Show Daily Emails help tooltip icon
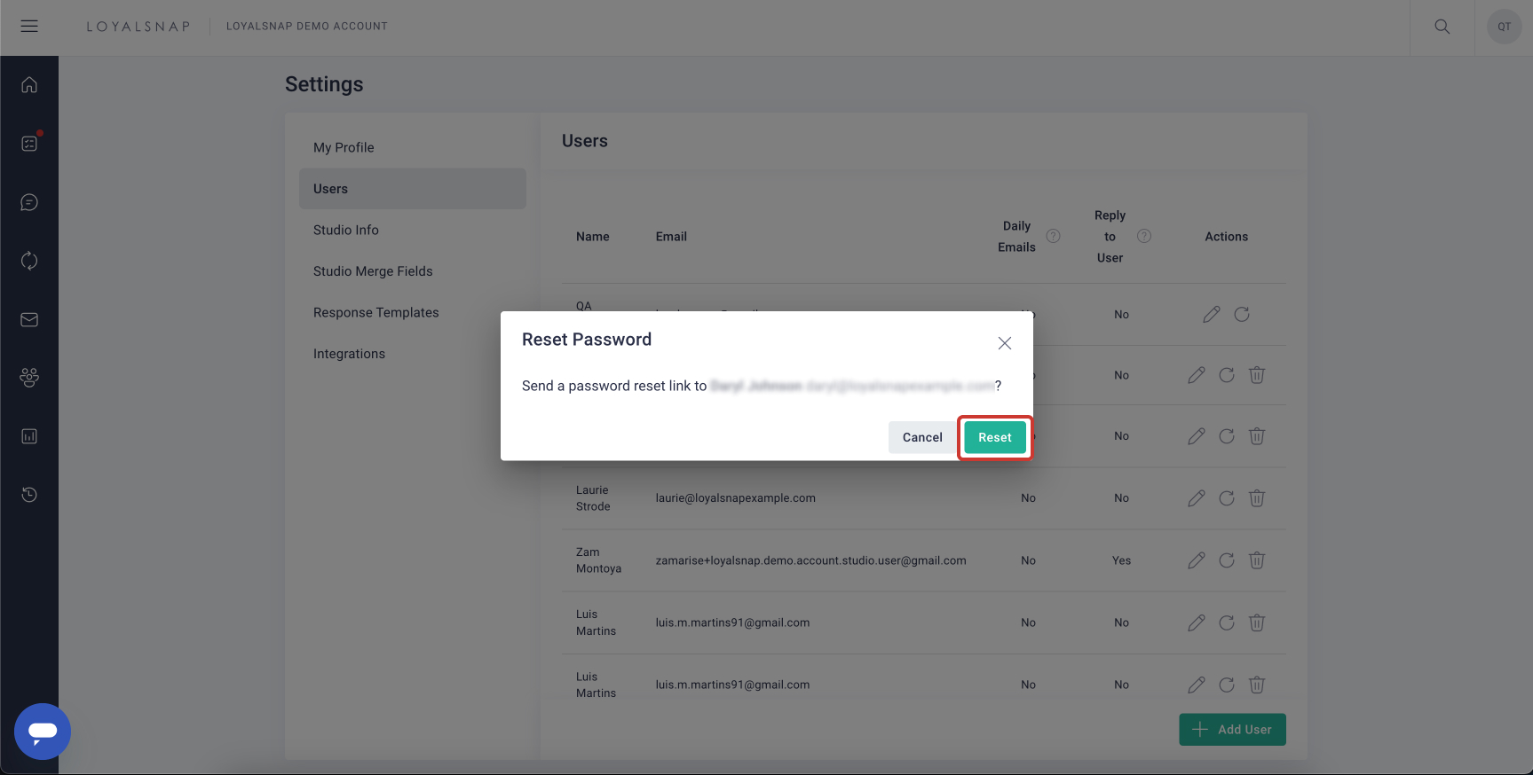This screenshot has height=775, width=1533. click(x=1053, y=236)
